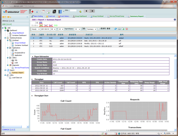Collapse the Statistics/Analysis tree node
The height and width of the screenshot is (136, 178).
pos(5,38)
